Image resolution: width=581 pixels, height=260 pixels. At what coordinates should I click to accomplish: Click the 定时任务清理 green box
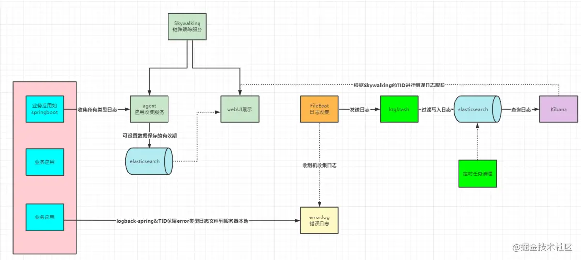click(477, 173)
